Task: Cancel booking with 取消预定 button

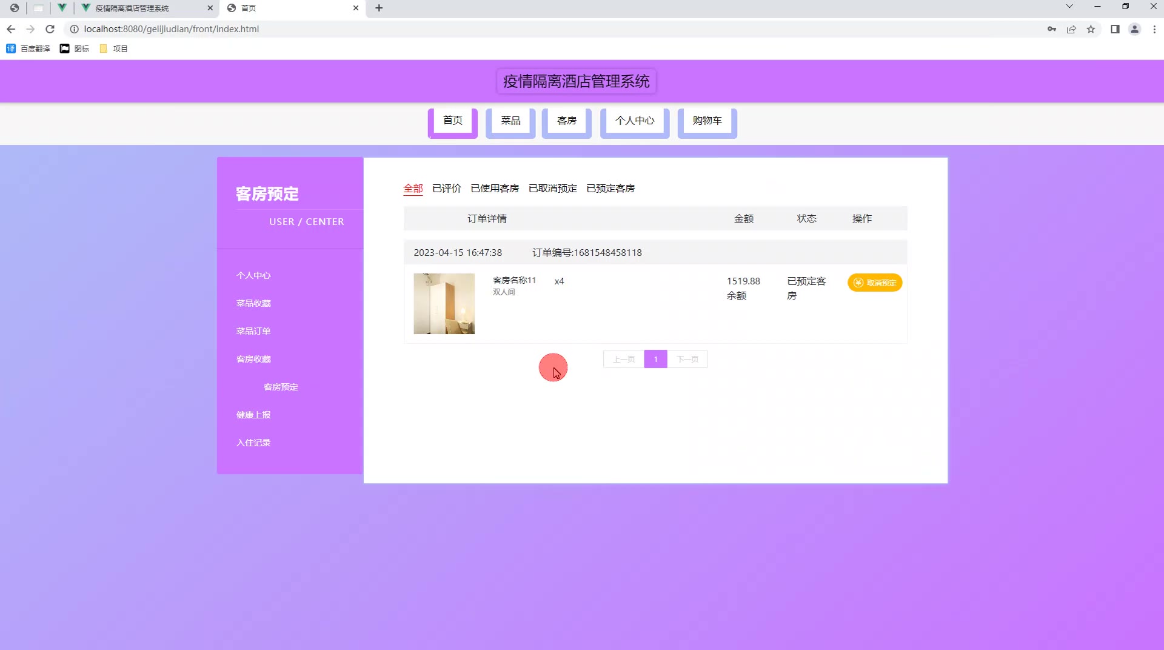Action: click(875, 283)
